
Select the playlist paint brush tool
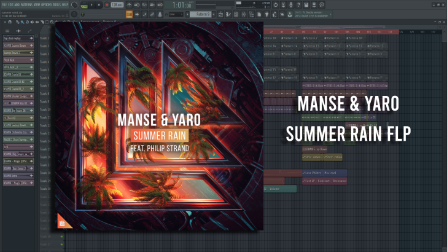[x=22, y=22]
